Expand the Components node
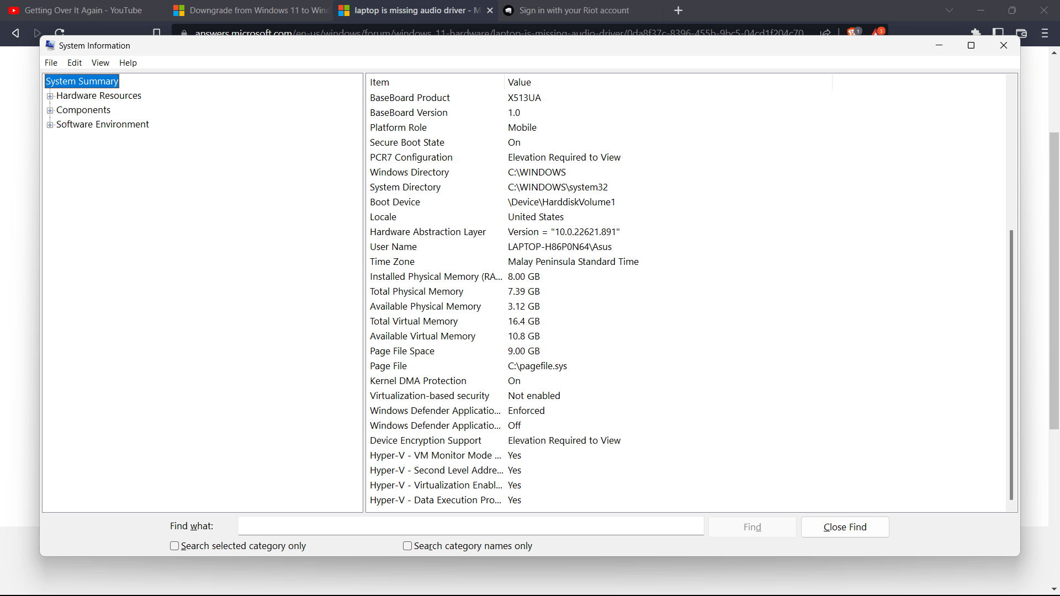 pos(50,110)
